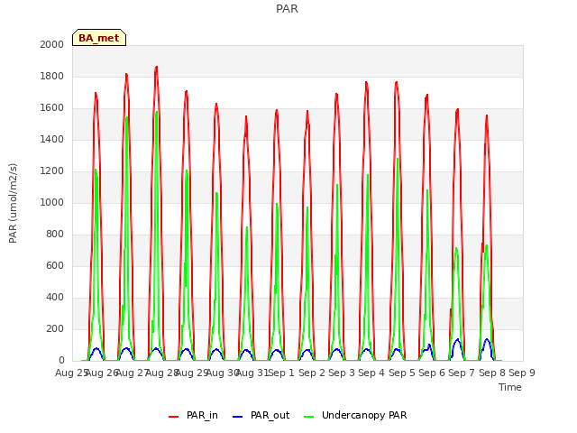Click the Sep 5 x-axis tick label
This screenshot has height=433, width=577.
(402, 373)
